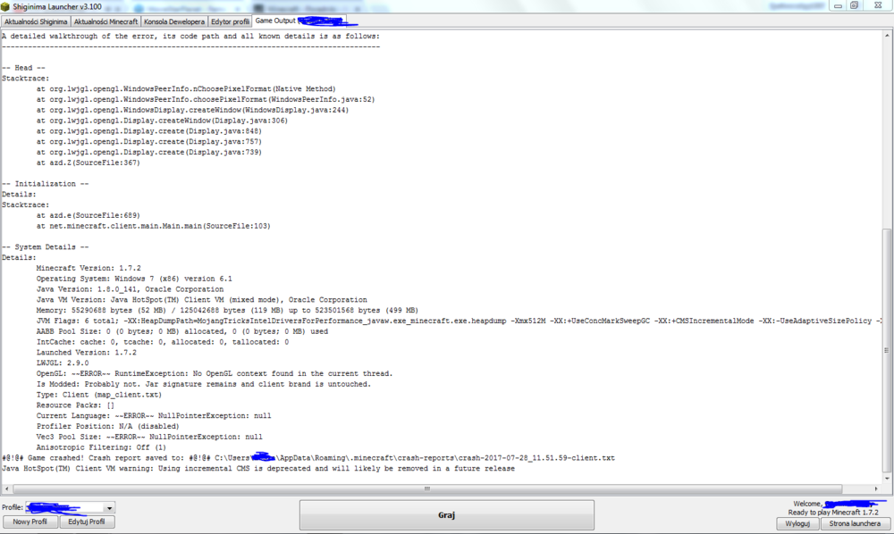Screen dimensions: 894x534
Task: Click the 'Launched Version: 1.7.2' line
Action: pyautogui.click(x=87, y=353)
